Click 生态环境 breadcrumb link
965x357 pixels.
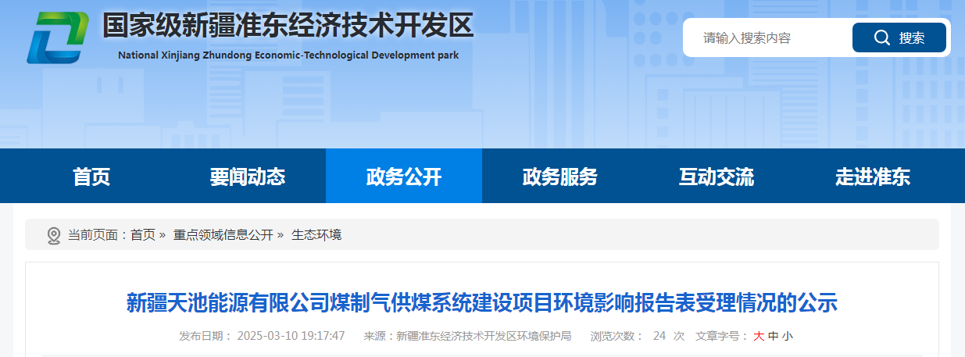316,234
